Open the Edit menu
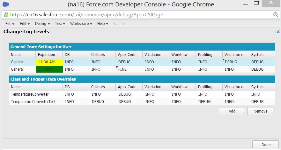The image size is (281, 150). (25, 24)
